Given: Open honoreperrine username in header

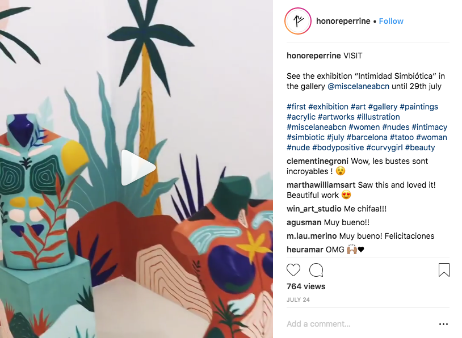Looking at the screenshot, I should pos(343,21).
